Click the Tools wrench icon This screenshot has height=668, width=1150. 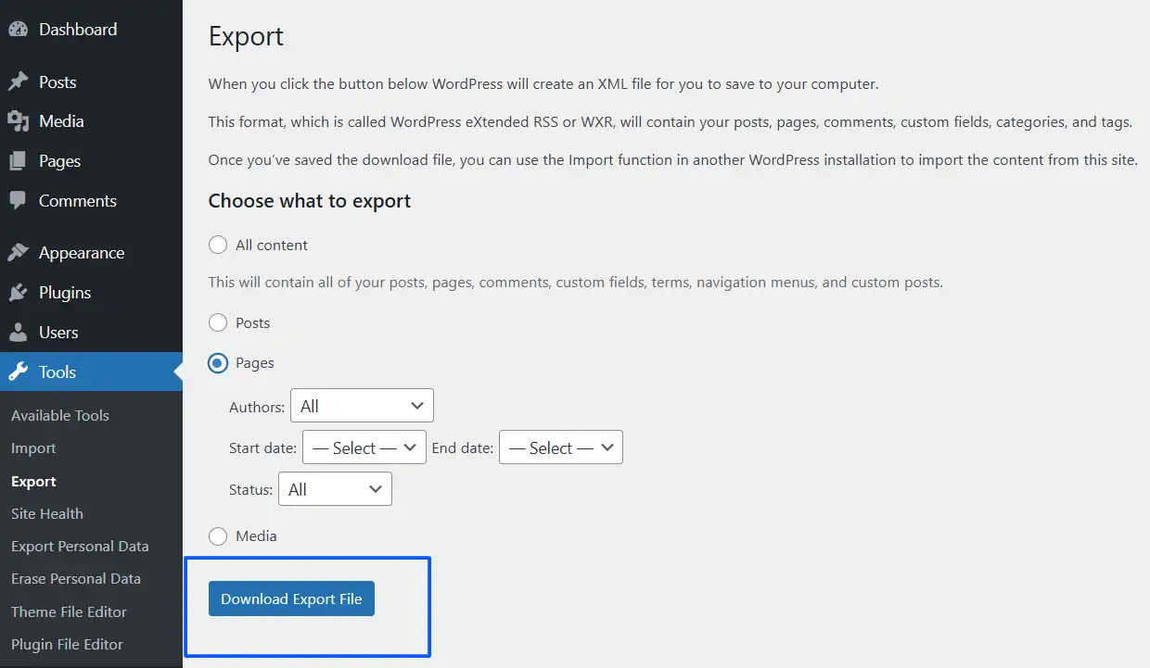(x=18, y=372)
